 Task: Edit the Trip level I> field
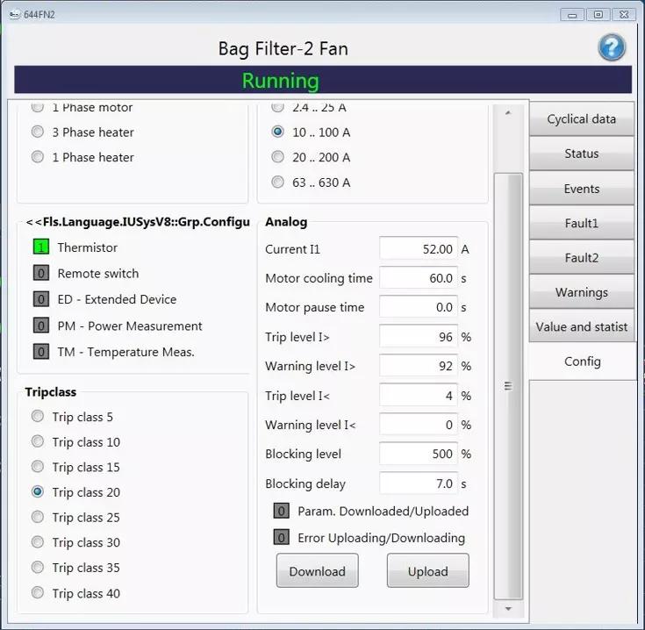[419, 336]
